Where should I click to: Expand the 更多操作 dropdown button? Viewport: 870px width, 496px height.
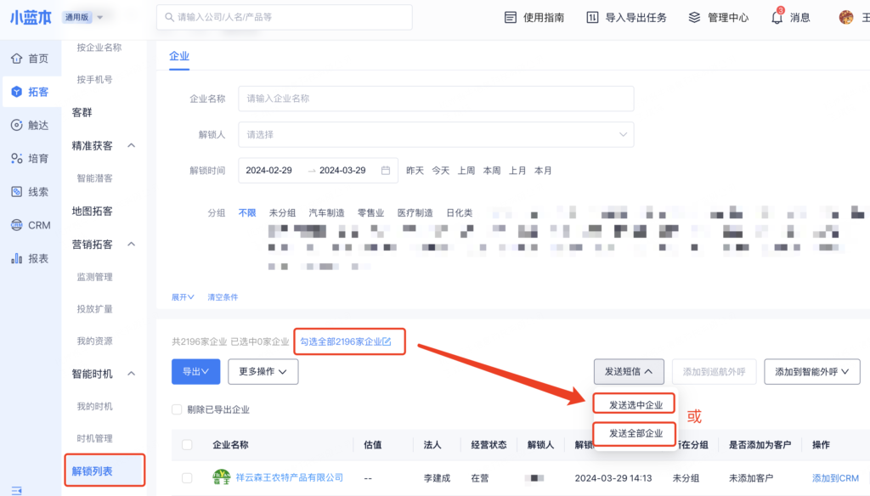[x=263, y=371]
